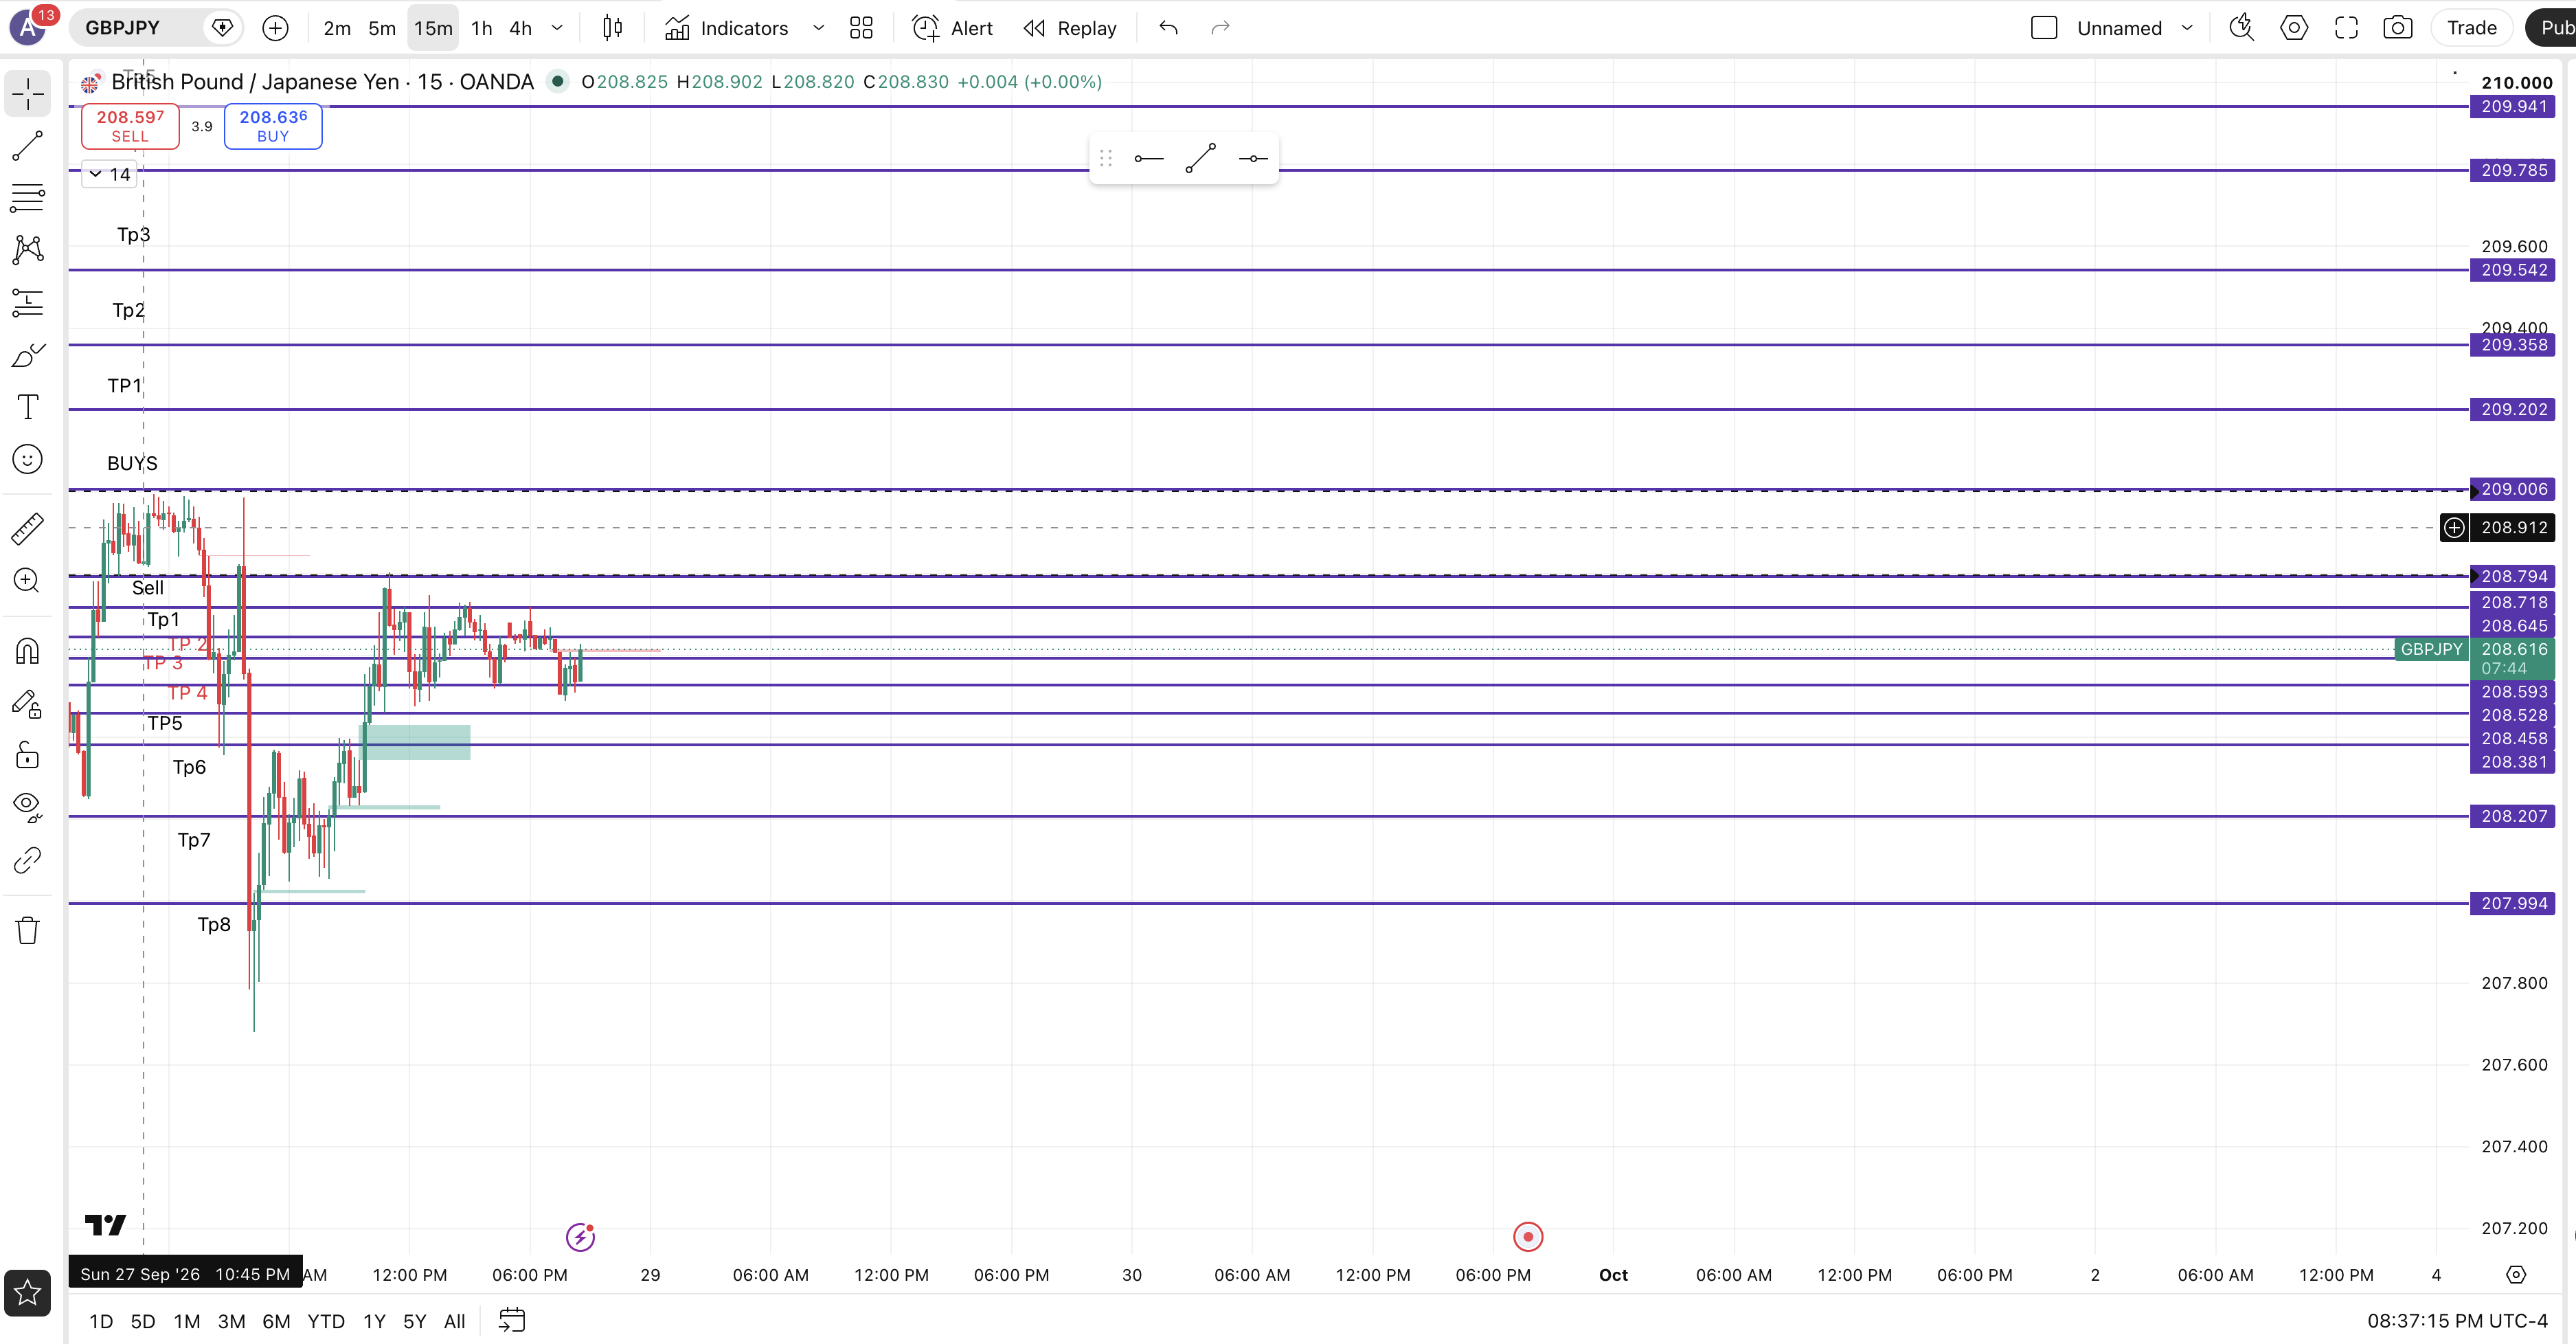The height and width of the screenshot is (1344, 2576).
Task: Activate the zoom in tool
Action: coord(27,580)
